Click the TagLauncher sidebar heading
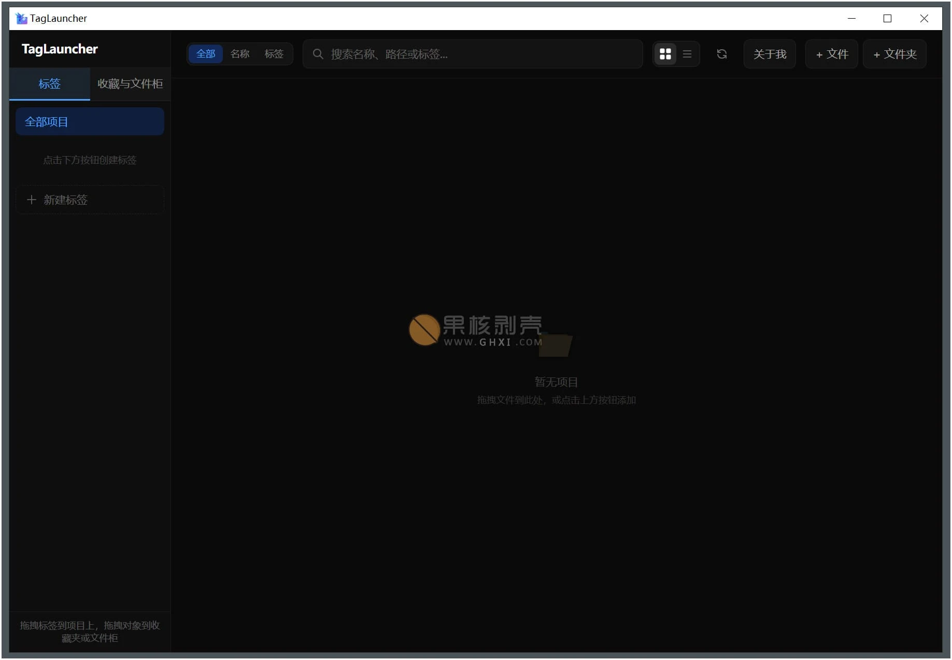Image resolution: width=952 pixels, height=660 pixels. point(60,49)
